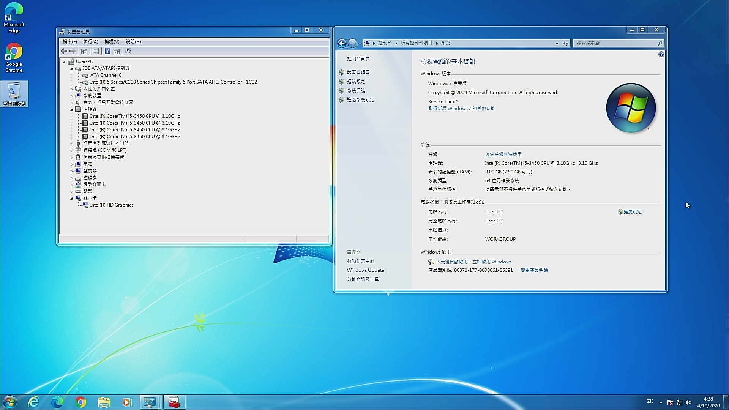
Task: Collapse User-PC root node in device tree
Action: click(x=64, y=61)
